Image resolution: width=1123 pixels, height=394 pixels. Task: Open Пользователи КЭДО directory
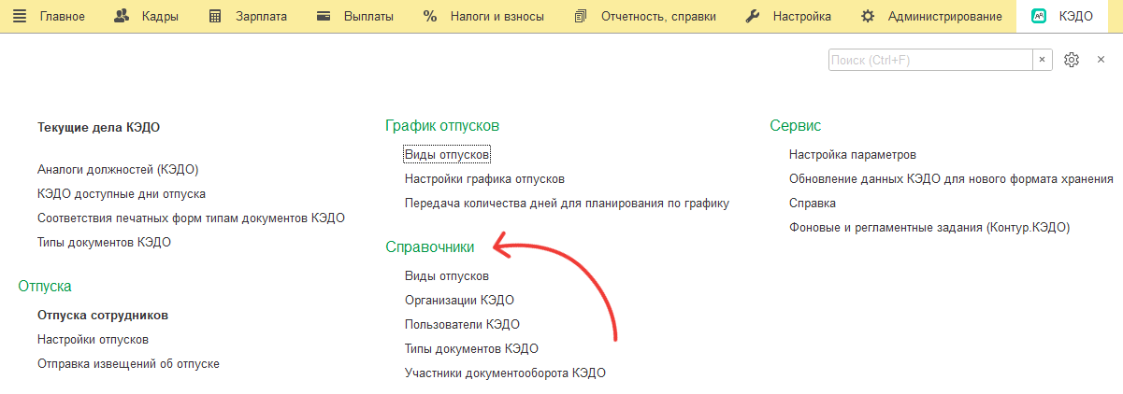[x=462, y=325]
